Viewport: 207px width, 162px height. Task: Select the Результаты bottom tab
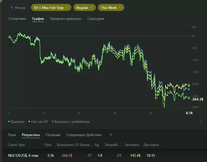pyautogui.click(x=31, y=135)
